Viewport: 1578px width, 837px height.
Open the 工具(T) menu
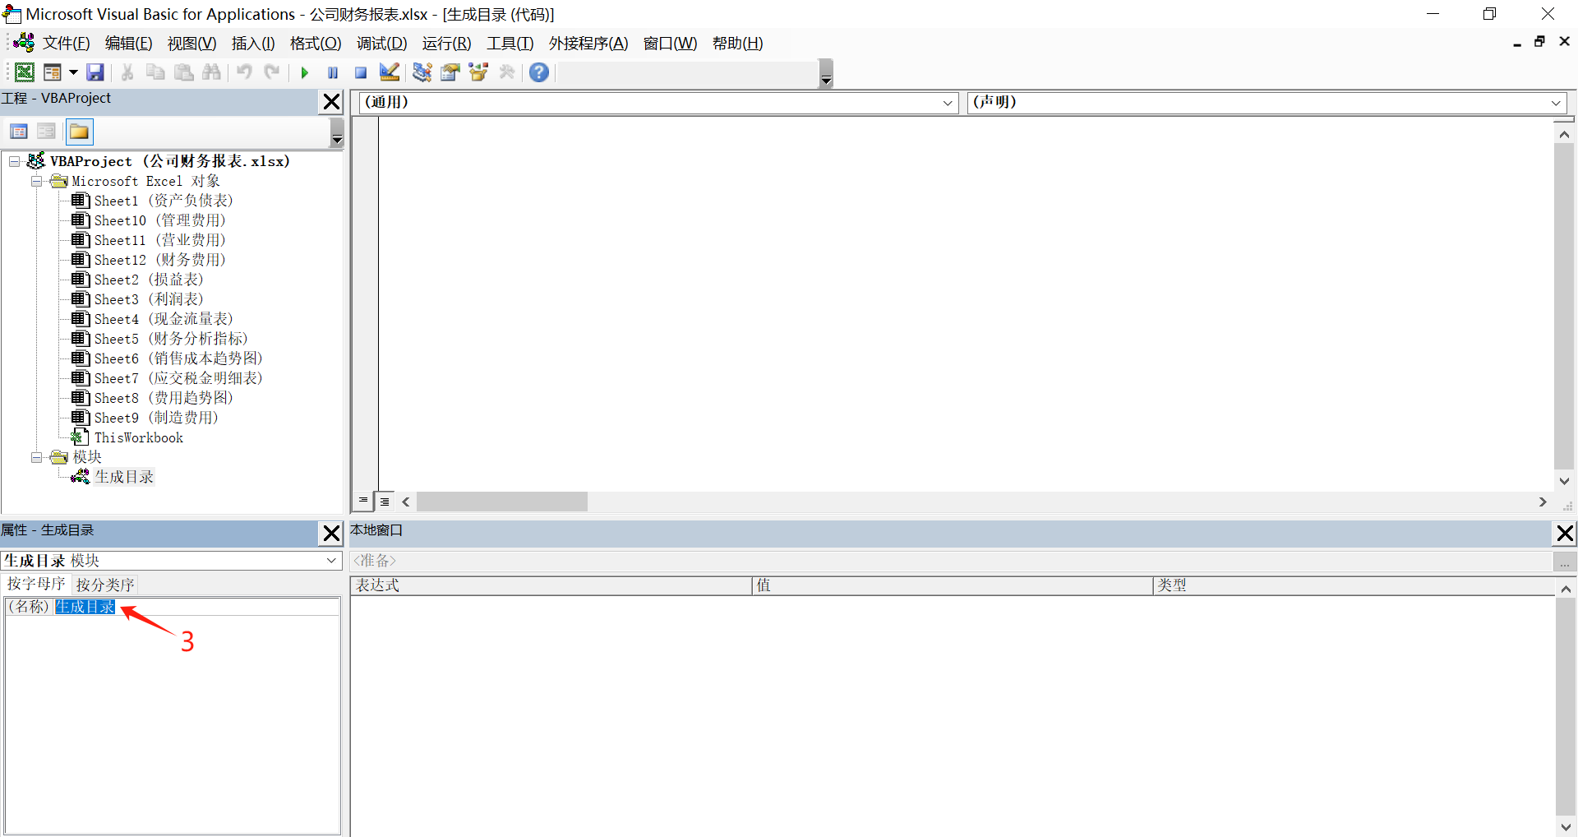(x=510, y=44)
